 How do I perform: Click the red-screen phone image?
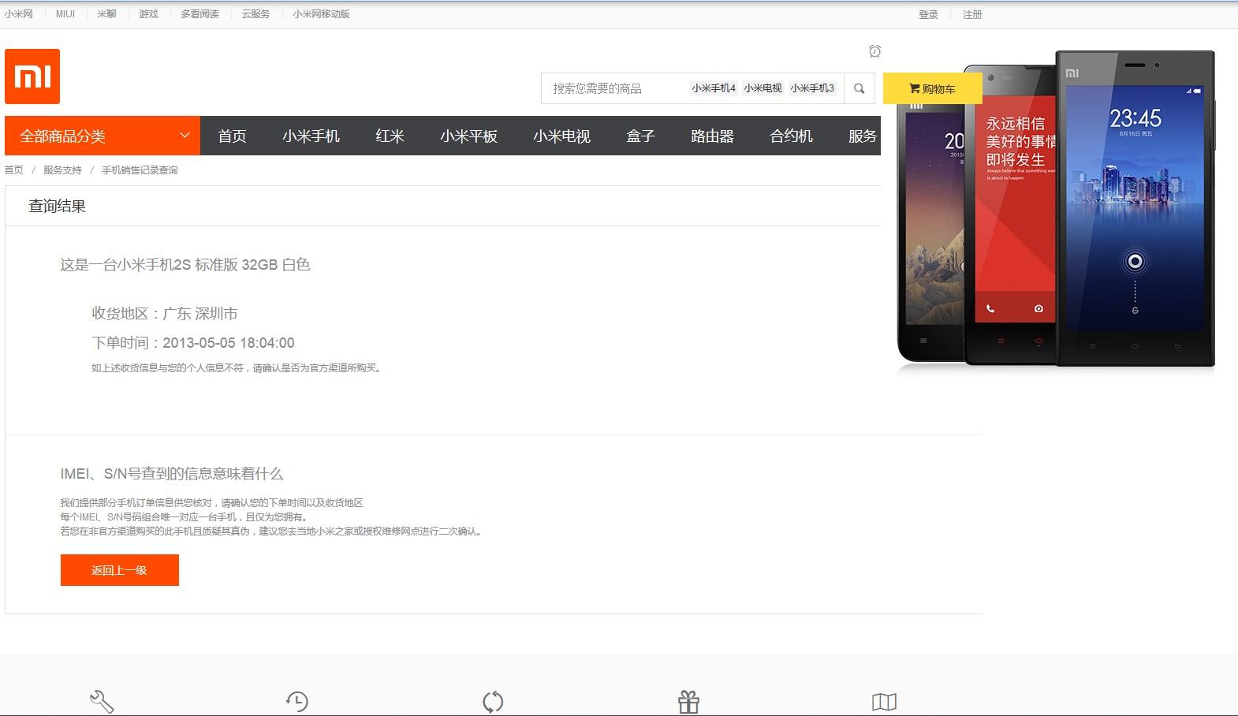1011,214
